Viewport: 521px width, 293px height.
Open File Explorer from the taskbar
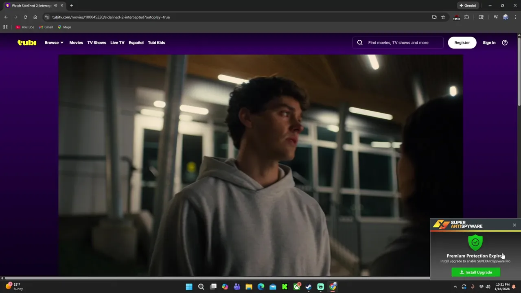click(249, 287)
